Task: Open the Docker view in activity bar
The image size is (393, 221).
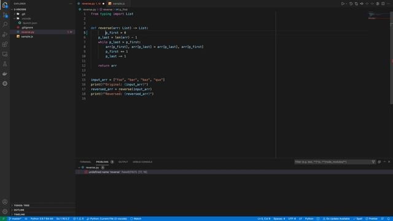Action: click(5, 74)
